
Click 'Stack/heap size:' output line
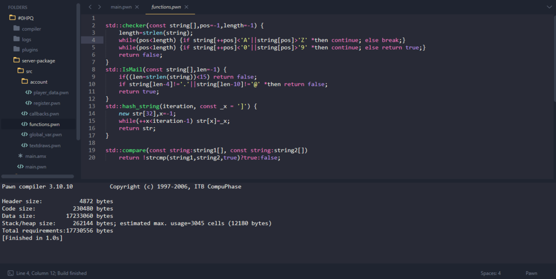(137, 223)
